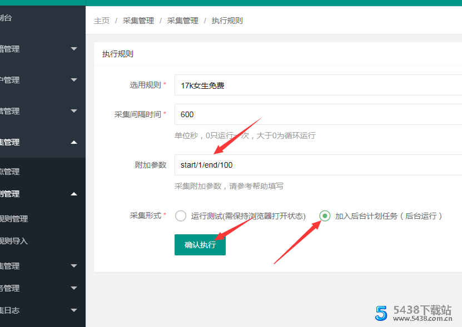The width and height of the screenshot is (462, 327).
Task: Collapse the 则管理 group using its up arrow
Action: pyautogui.click(x=74, y=194)
